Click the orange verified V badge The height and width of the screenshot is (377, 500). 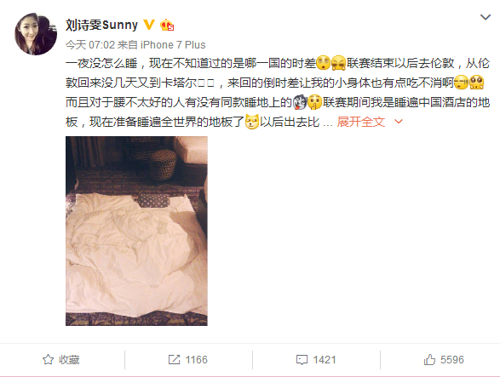coord(149,25)
